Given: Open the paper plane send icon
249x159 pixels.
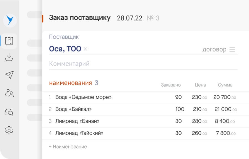Looking at the screenshot, I should tap(9, 75).
